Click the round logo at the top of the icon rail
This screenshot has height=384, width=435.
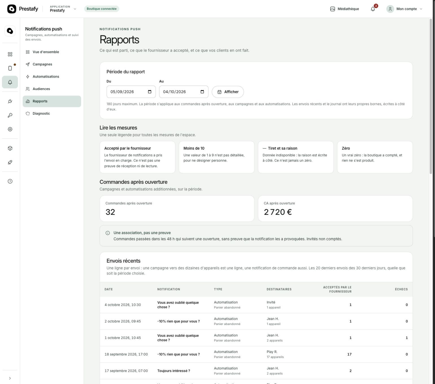coord(10,31)
